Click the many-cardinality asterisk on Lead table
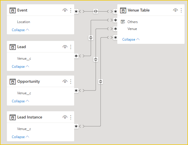Image resolution: width=188 pixels, height=145 pixels. click(x=76, y=56)
